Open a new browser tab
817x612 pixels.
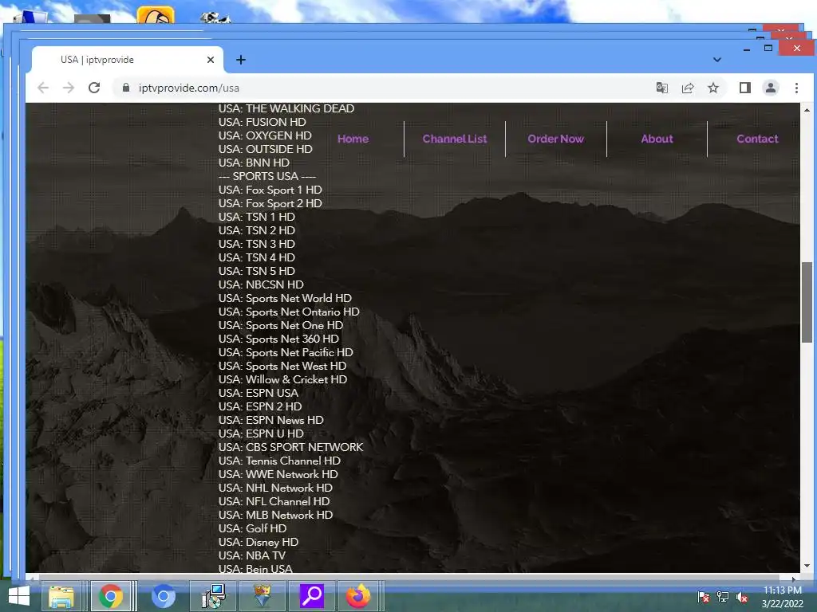pos(241,60)
